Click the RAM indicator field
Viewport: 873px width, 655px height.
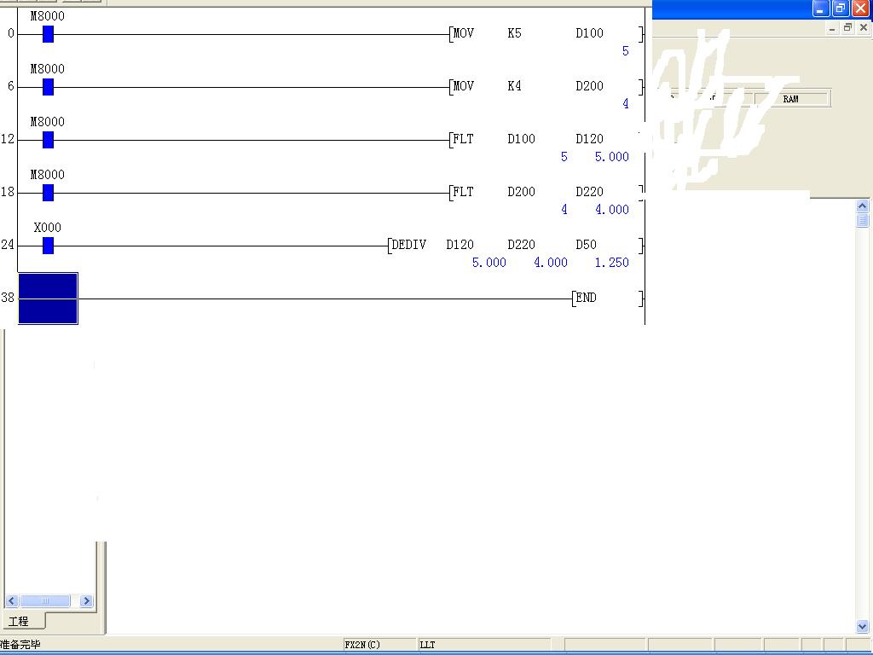791,99
